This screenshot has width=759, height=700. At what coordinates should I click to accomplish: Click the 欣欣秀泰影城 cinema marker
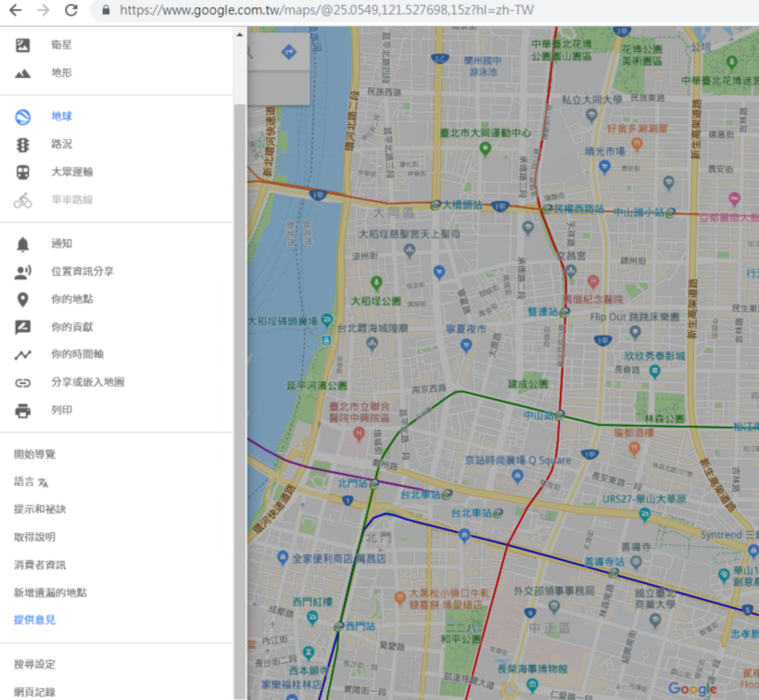point(654,372)
